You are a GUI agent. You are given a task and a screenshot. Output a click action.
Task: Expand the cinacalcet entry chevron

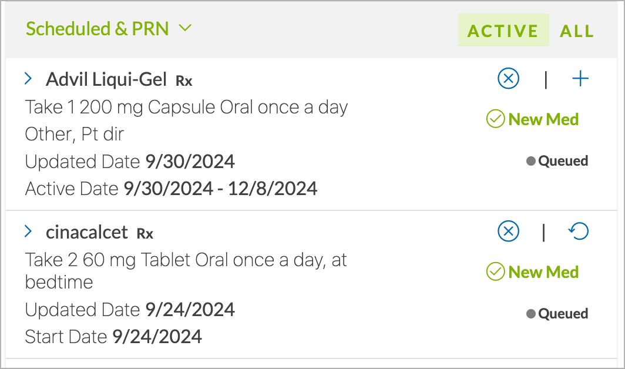(28, 231)
